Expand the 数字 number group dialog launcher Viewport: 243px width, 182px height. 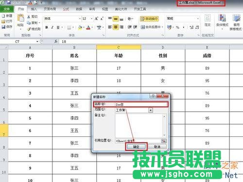point(198,35)
